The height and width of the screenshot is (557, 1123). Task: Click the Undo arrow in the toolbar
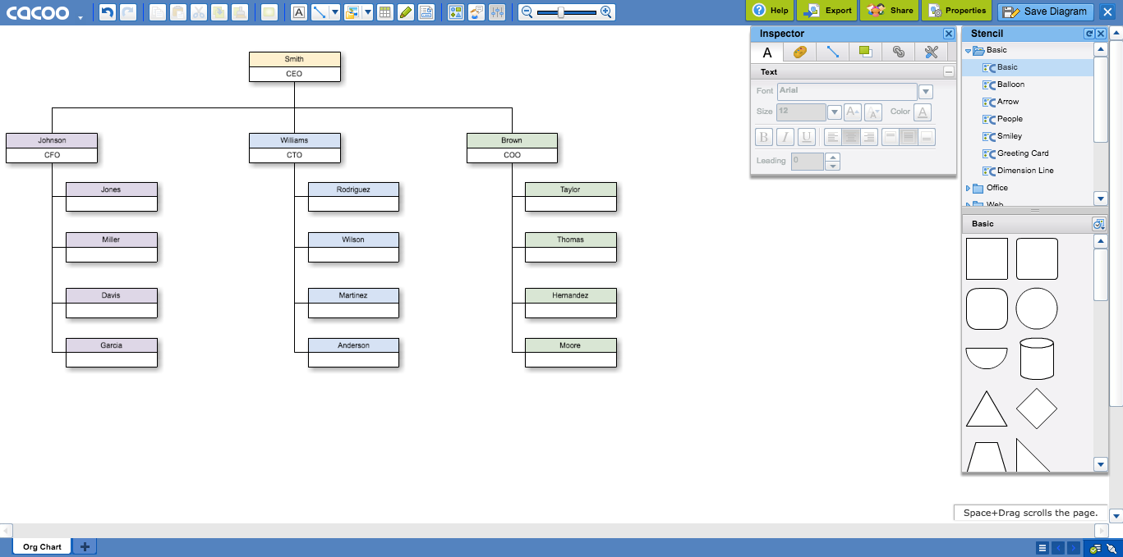click(x=108, y=12)
